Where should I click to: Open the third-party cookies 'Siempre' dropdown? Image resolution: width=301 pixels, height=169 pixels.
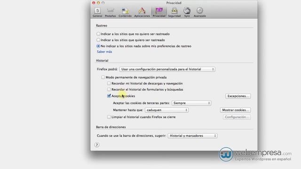[191, 103]
